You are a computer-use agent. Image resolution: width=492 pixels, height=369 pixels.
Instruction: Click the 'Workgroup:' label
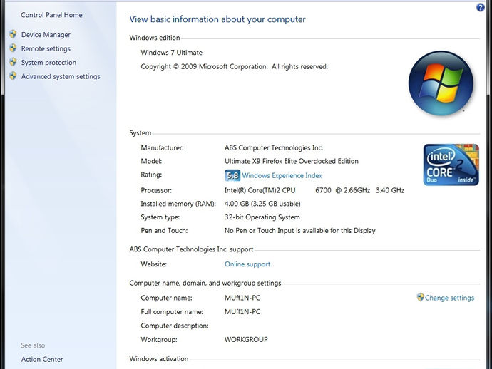pyautogui.click(x=159, y=340)
